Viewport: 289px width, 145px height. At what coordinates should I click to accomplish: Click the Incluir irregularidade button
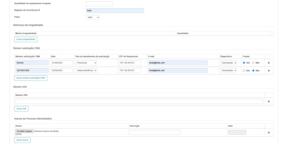tap(26, 39)
